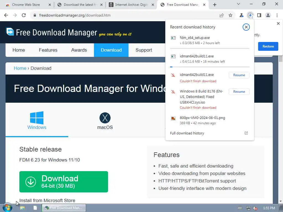
Task: Open a new browser tab
Action: click(x=214, y=5)
